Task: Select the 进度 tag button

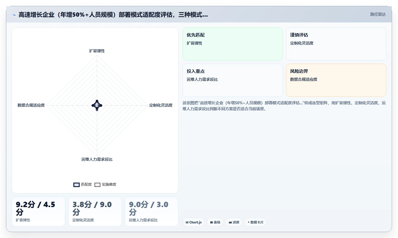Action: click(x=234, y=222)
